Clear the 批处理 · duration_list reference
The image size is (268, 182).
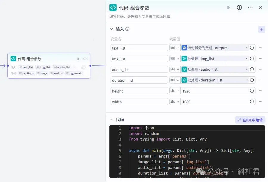coord(247,80)
